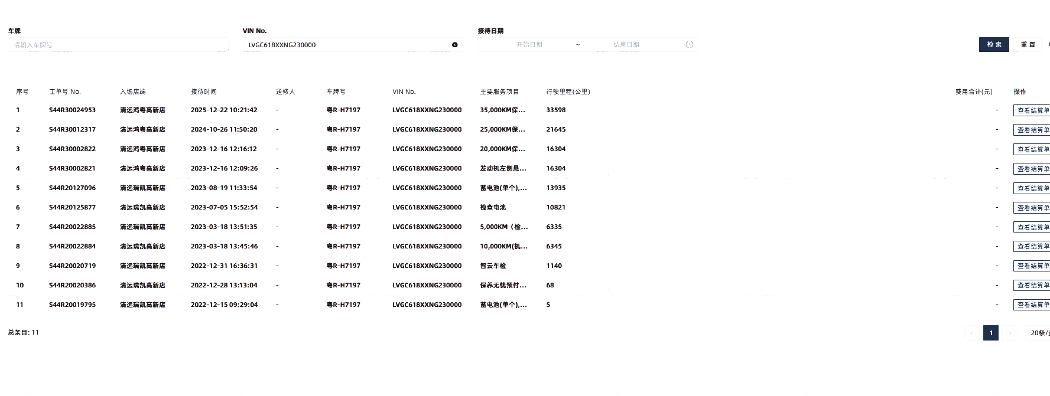The height and width of the screenshot is (396, 1050).
Task: View 查看结算单 for work order S44R20019795
Action: click(1032, 305)
